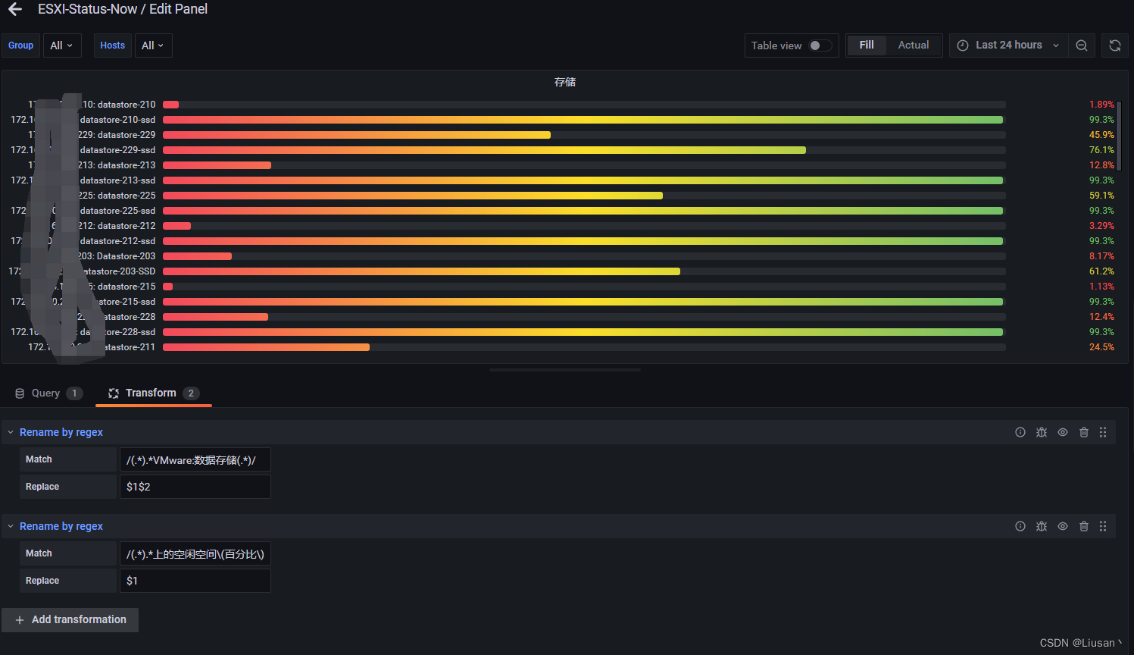Click the Transform count badge 2
The width and height of the screenshot is (1134, 655).
pyautogui.click(x=191, y=393)
